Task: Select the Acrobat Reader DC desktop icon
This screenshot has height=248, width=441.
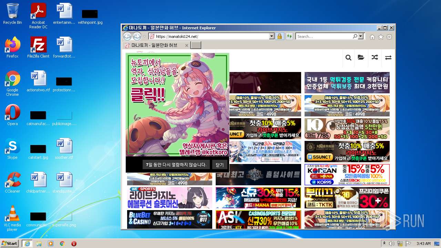Action: point(38,16)
